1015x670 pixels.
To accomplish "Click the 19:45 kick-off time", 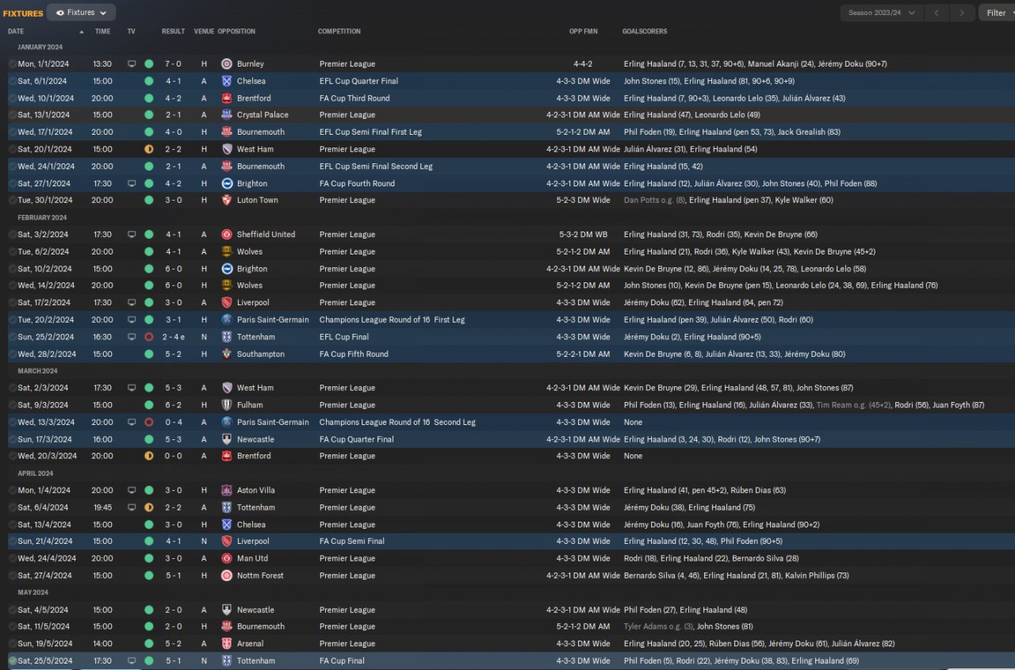I will click(102, 507).
